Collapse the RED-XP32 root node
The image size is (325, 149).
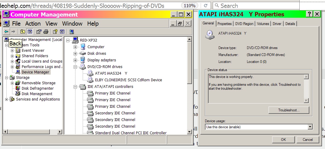[68, 40]
